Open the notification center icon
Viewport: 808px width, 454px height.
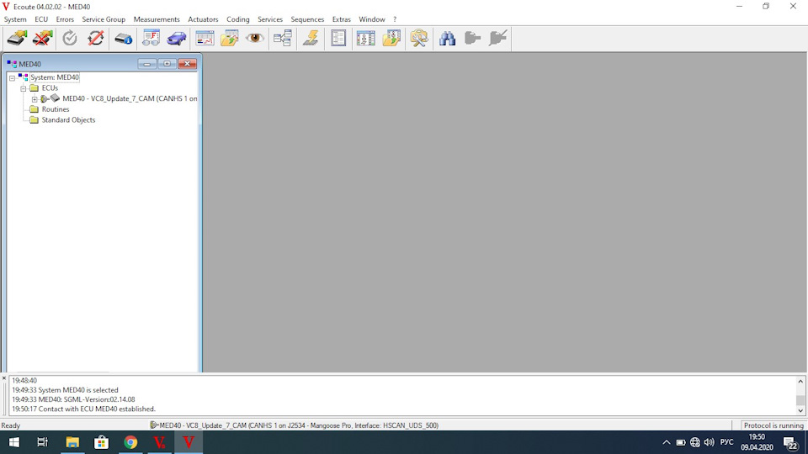(790, 443)
